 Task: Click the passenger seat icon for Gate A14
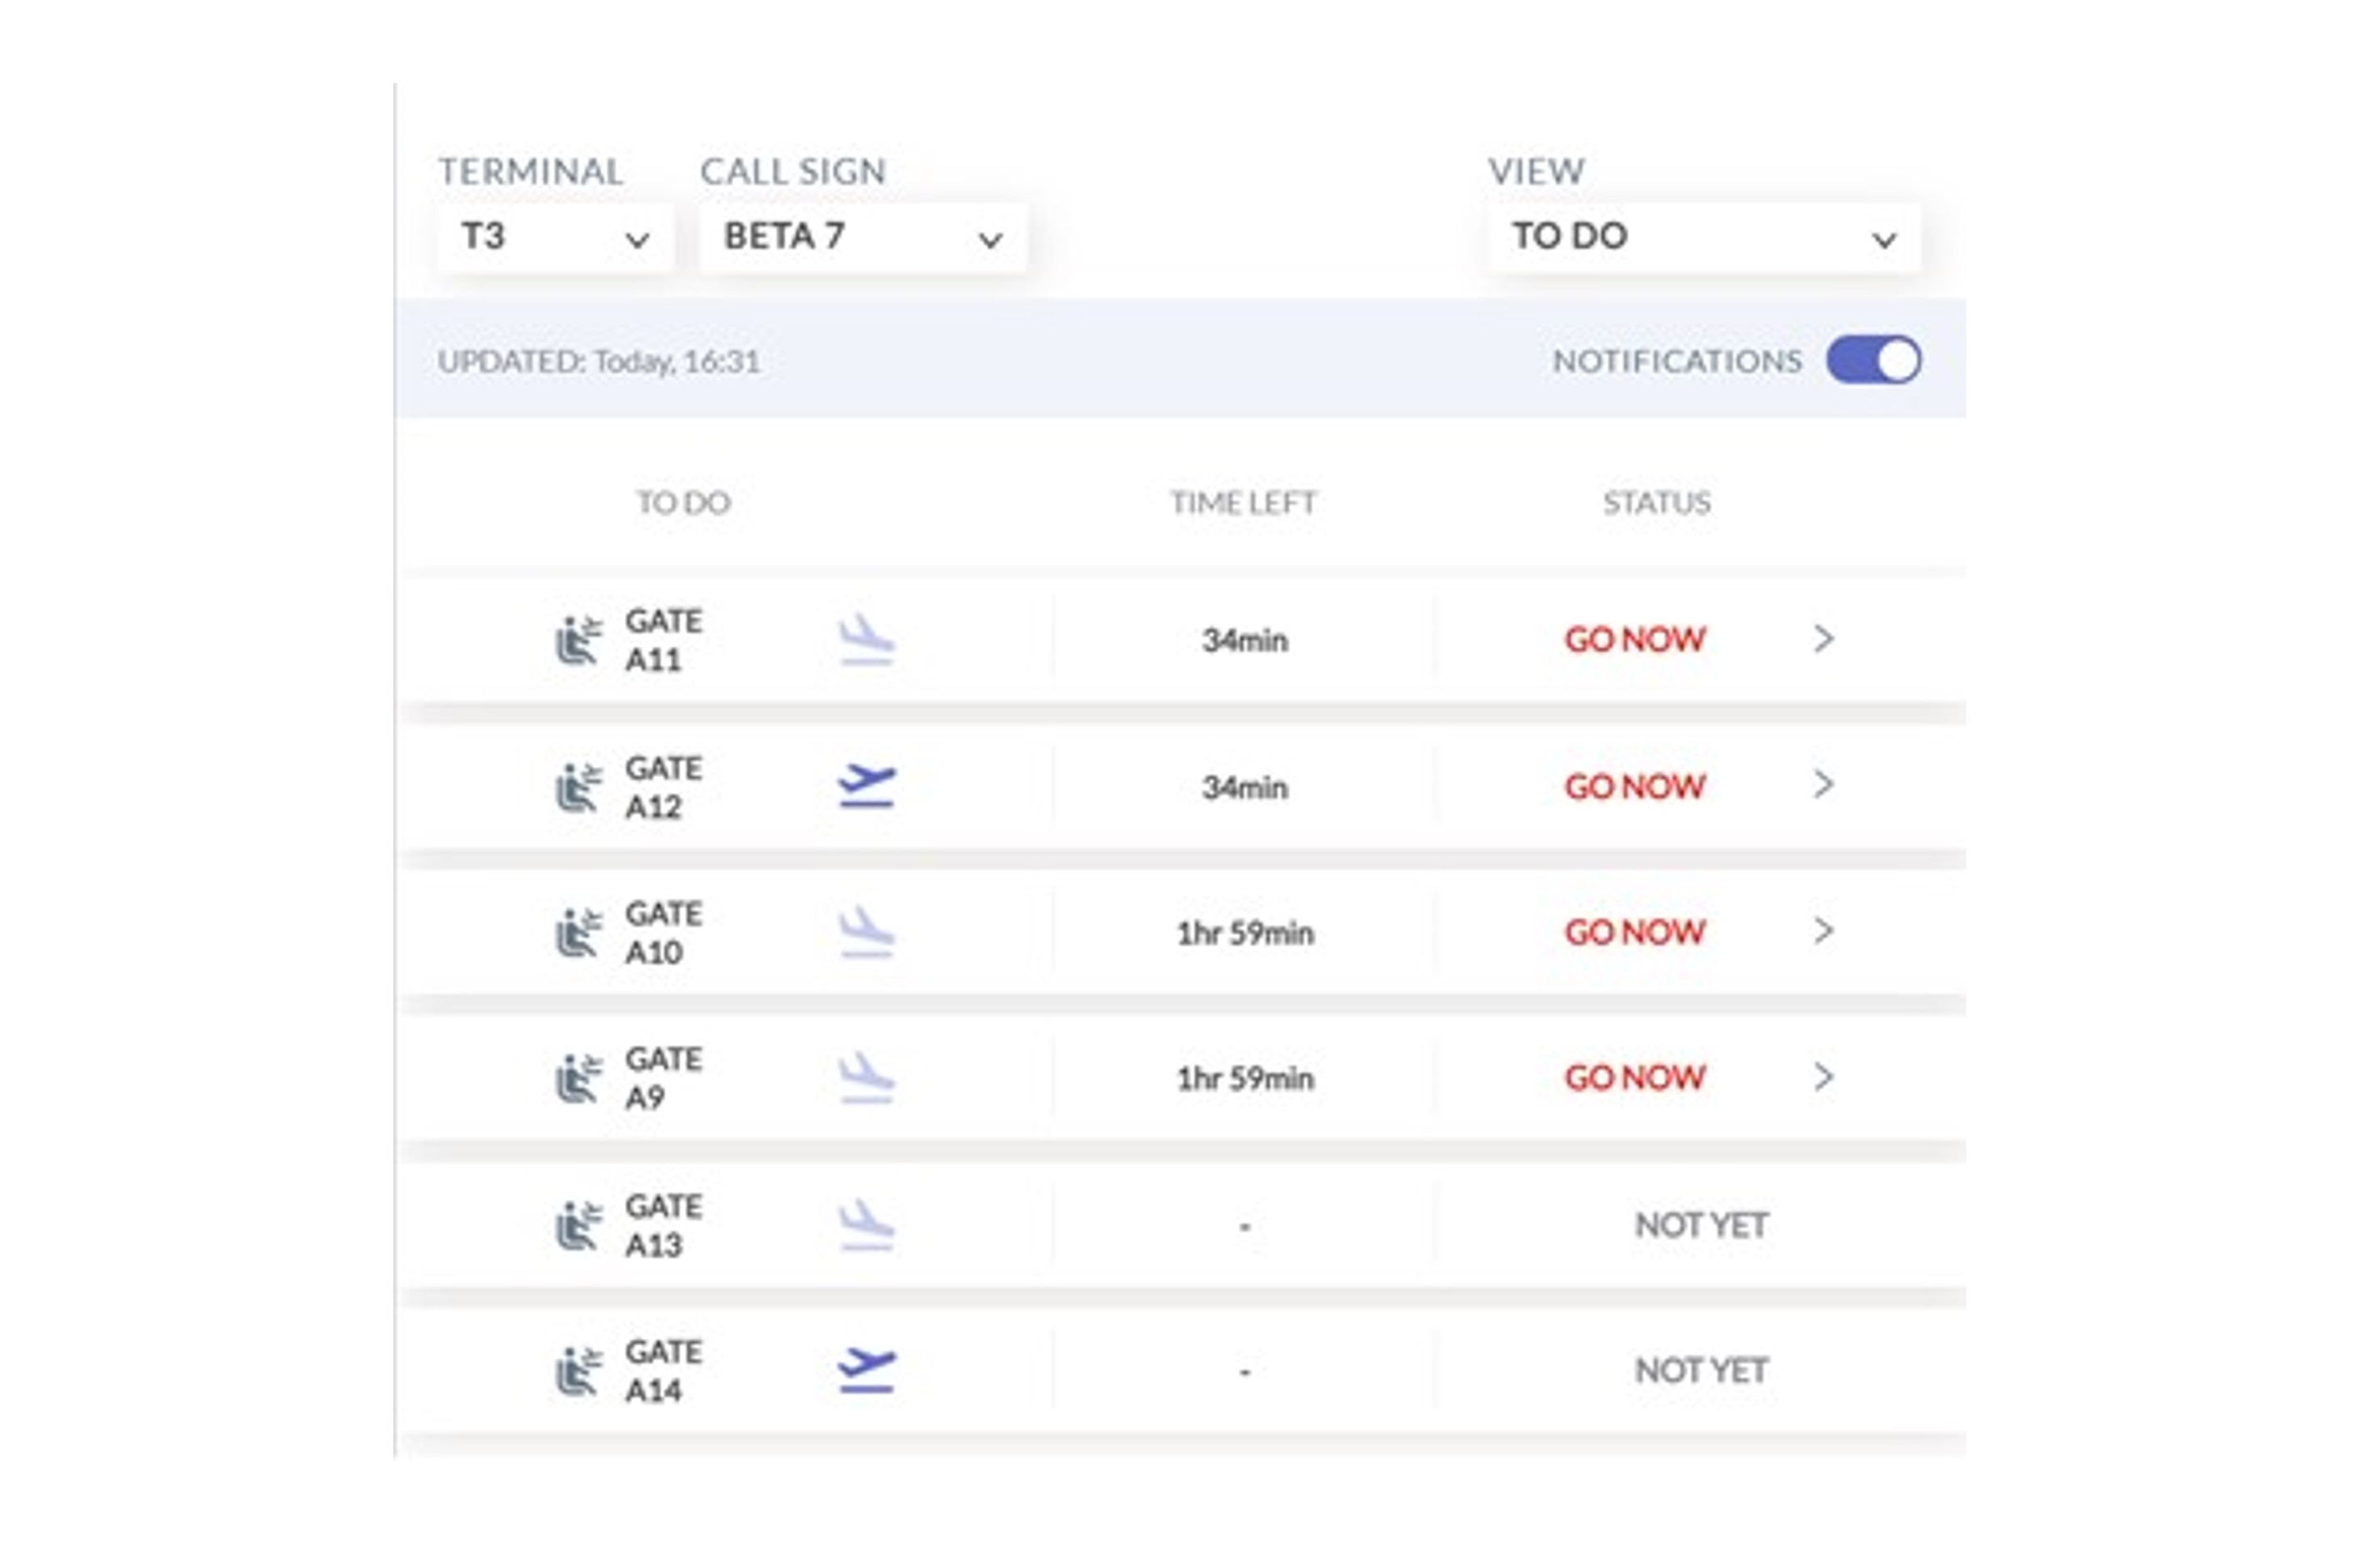579,1372
